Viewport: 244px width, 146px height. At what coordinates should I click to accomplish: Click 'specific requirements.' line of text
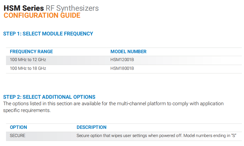[x=27, y=110]
